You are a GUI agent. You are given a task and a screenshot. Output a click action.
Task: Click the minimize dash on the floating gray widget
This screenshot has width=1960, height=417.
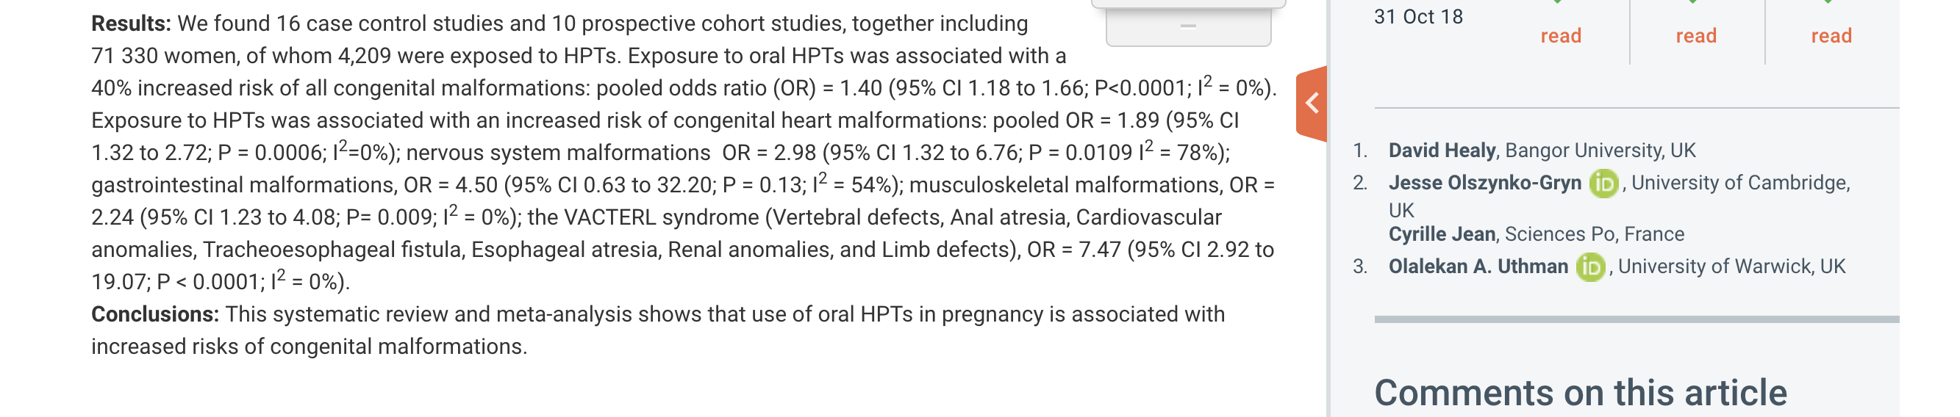tap(1188, 26)
